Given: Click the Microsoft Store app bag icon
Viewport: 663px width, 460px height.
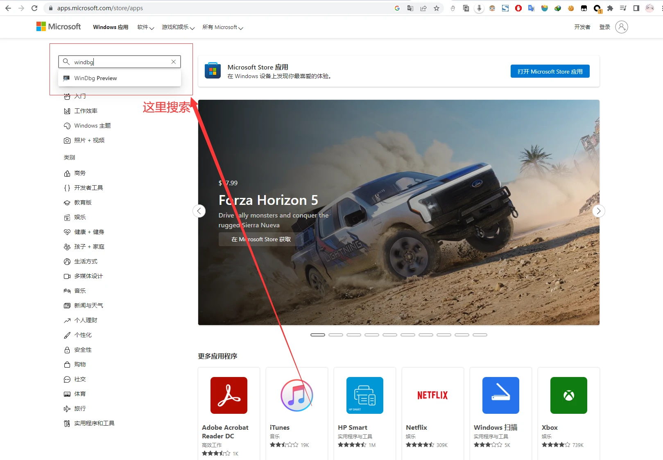Looking at the screenshot, I should [213, 70].
